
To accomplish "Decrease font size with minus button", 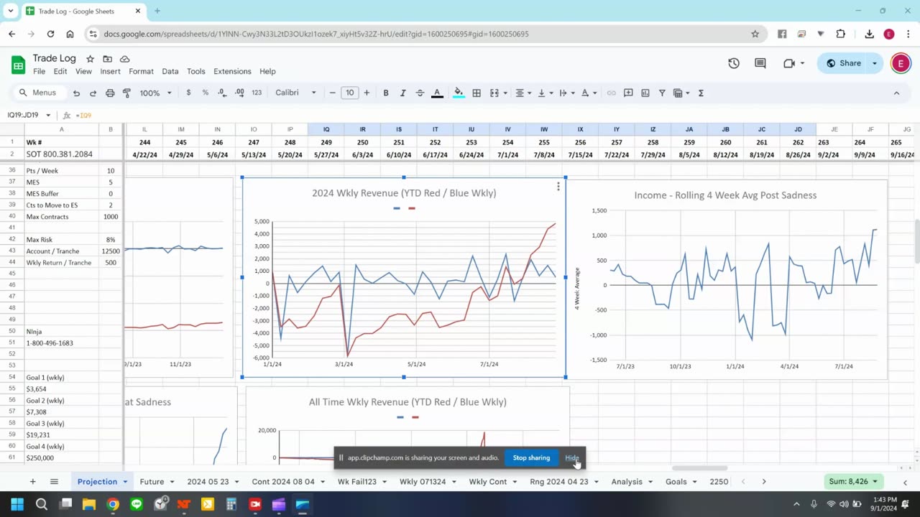I will click(332, 93).
